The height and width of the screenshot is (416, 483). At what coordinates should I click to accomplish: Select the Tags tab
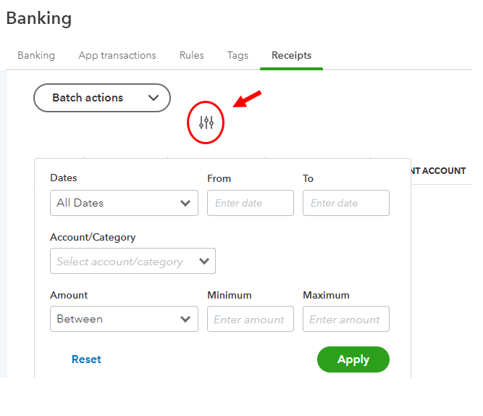coord(238,55)
